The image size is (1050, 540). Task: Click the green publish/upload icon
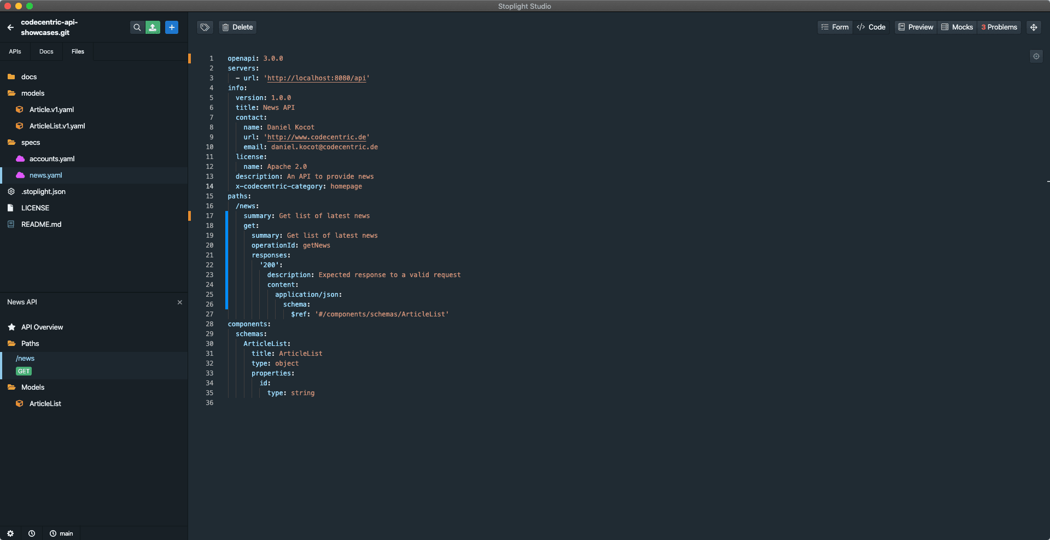pyautogui.click(x=153, y=27)
